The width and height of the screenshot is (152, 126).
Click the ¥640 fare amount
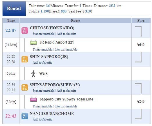click(141, 45)
